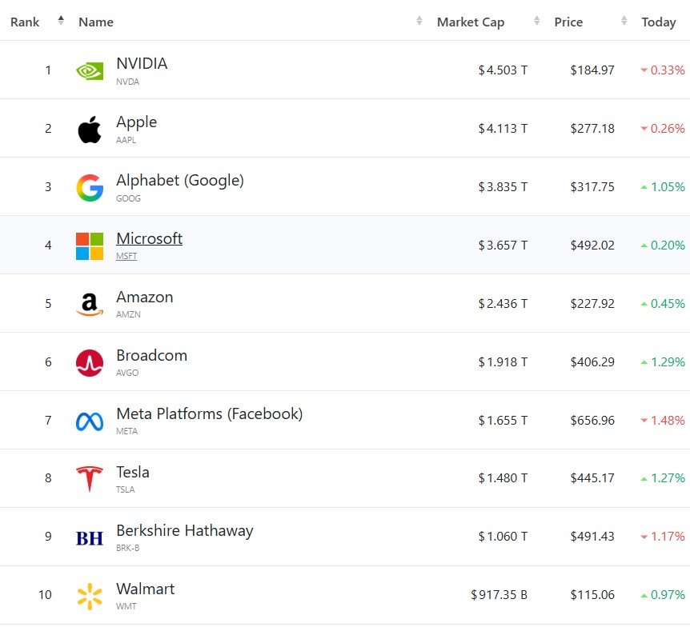Image resolution: width=690 pixels, height=627 pixels.
Task: Click the Tesla logo icon
Action: coord(90,479)
